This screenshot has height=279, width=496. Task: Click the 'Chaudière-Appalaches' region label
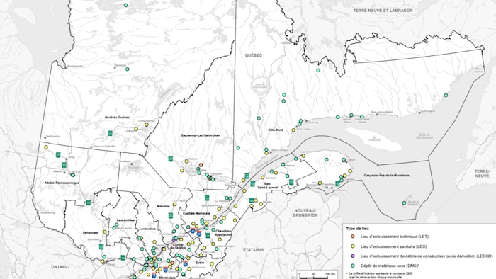pyautogui.click(x=223, y=232)
